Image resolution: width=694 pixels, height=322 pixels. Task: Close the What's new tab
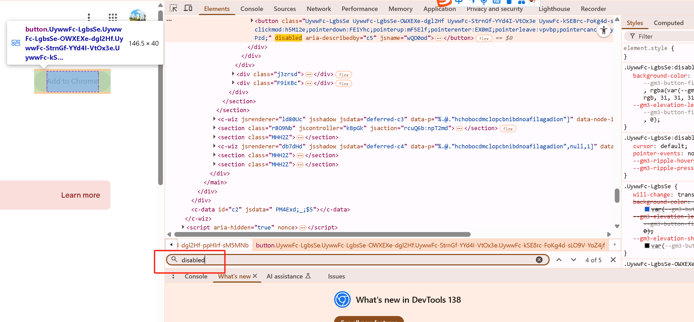pyautogui.click(x=255, y=276)
